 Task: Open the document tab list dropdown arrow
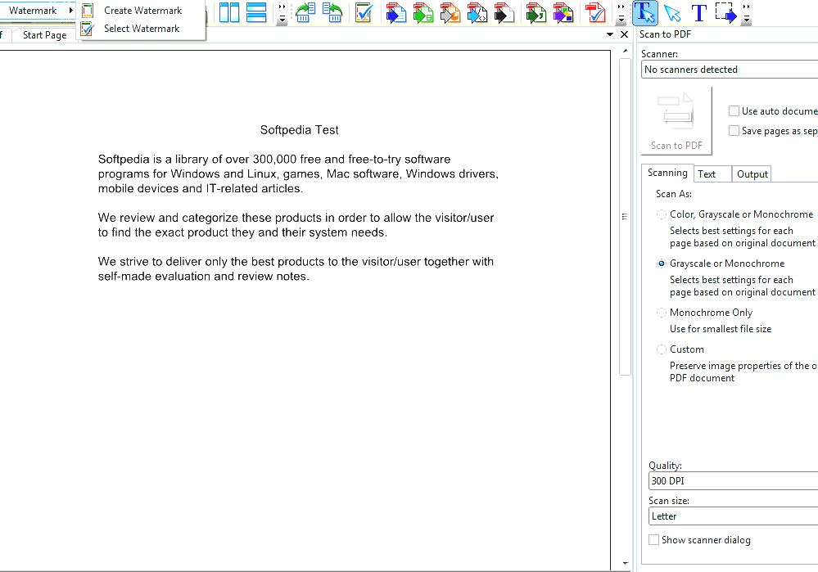click(610, 34)
